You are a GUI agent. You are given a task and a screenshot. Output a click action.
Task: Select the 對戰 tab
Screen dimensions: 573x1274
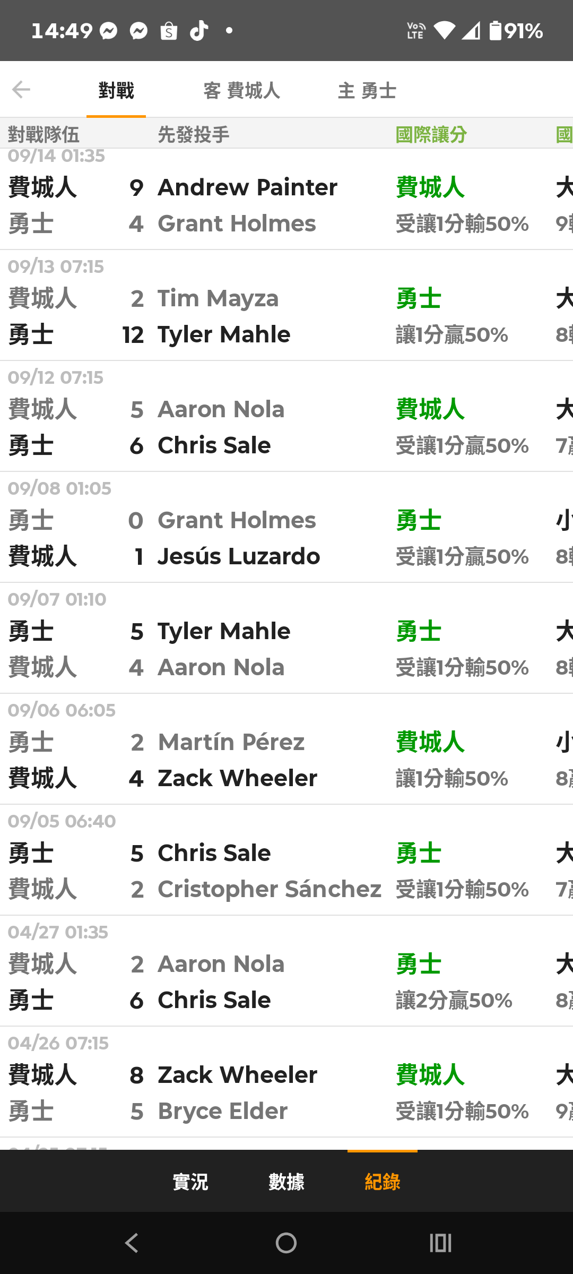click(116, 91)
